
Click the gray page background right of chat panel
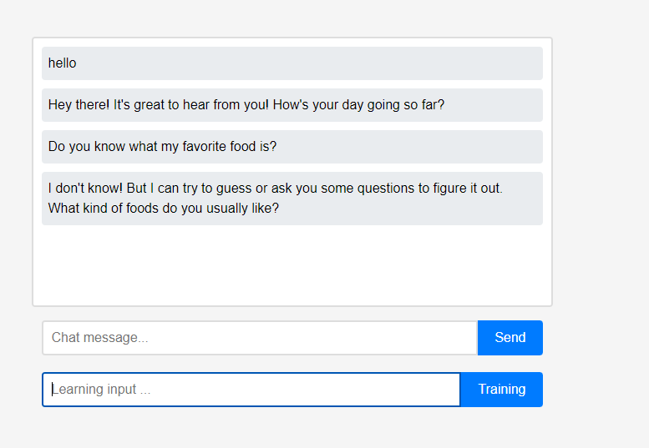coord(600,209)
